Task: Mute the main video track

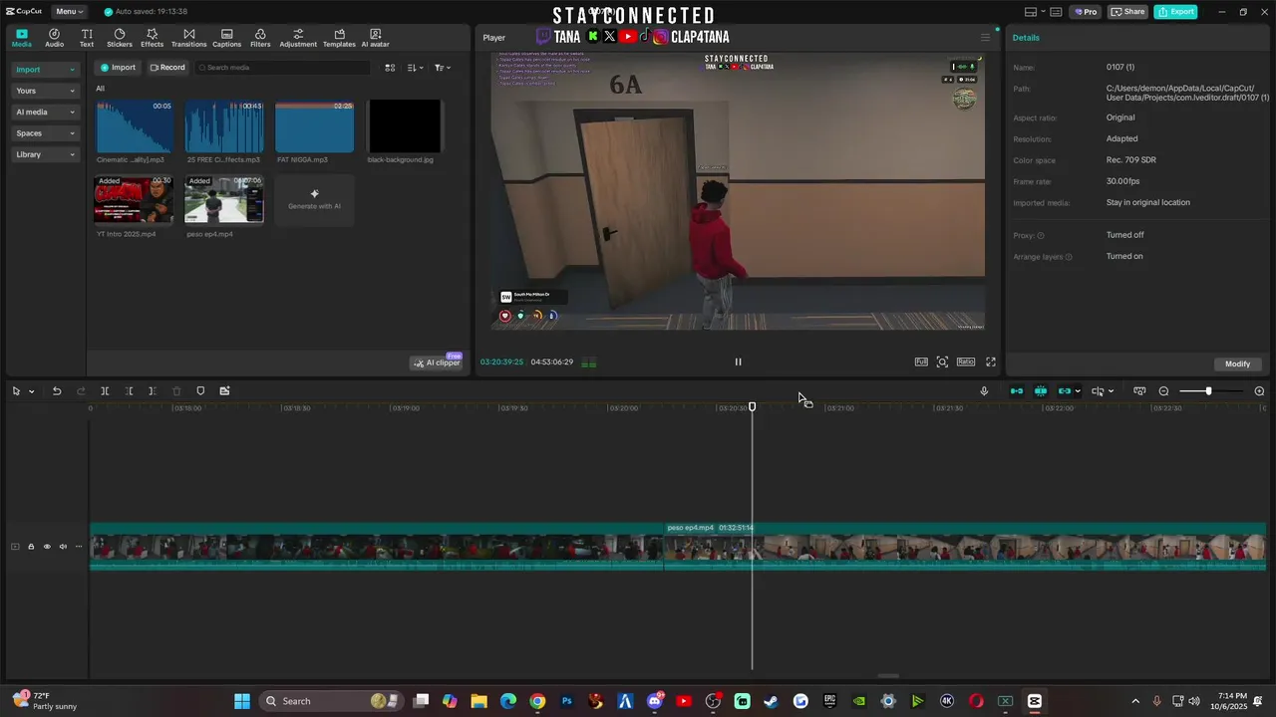Action: coord(63,547)
